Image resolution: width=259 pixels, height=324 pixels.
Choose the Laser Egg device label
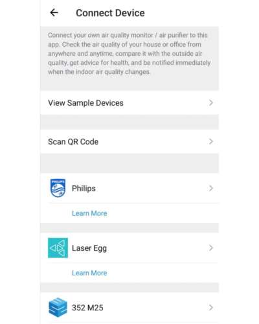pyautogui.click(x=89, y=248)
